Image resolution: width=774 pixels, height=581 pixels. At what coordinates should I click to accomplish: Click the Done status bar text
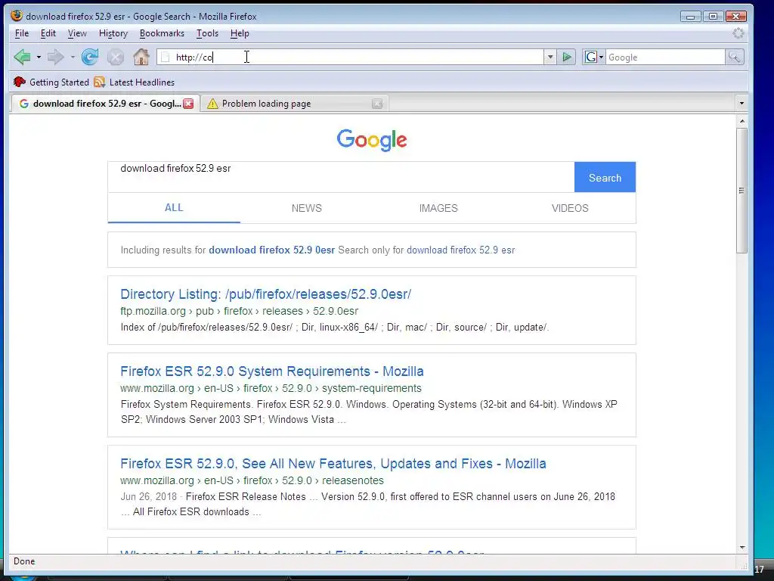tap(24, 561)
